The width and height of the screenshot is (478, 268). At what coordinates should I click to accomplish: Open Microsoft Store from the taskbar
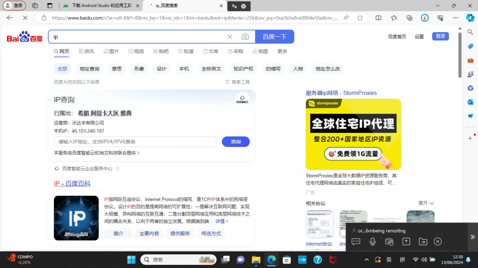pyautogui.click(x=286, y=260)
